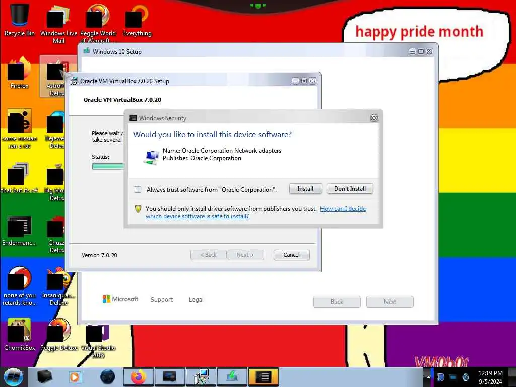Select the 'none of you' Firefox-style desktop icon
Viewport: 516px width, 387px height.
[20, 286]
